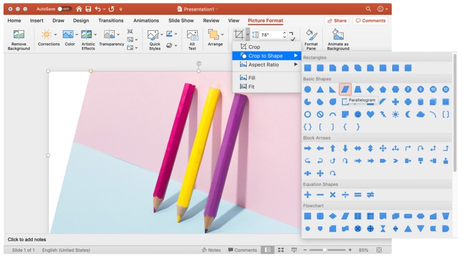
Task: Expand the Arrange dropdown arrow
Action: 222,35
